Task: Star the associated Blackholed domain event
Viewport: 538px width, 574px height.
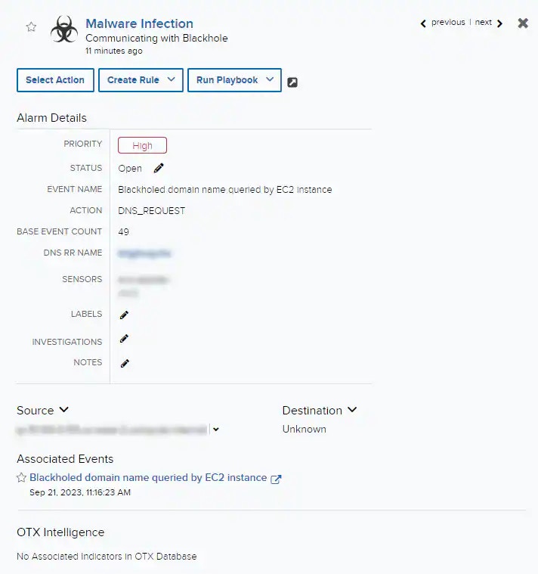Action: [x=22, y=477]
